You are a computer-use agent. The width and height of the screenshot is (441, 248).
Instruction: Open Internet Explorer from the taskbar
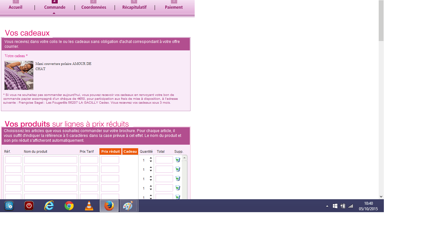[x=49, y=206]
